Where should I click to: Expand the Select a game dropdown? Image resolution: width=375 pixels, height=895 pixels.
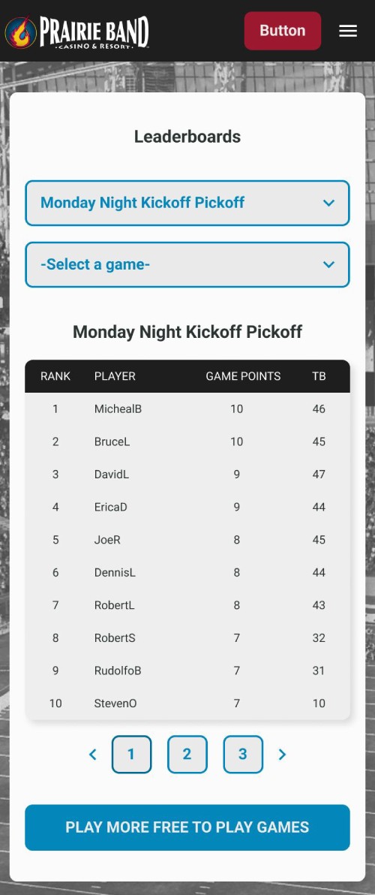click(187, 265)
